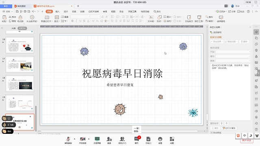The image size is (260, 146).
Task: Open the selection pane button
Action: click(x=221, y=19)
